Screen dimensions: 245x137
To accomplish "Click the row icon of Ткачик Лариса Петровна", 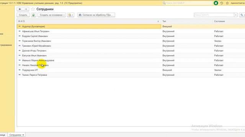I will pyautogui.click(x=20, y=75).
